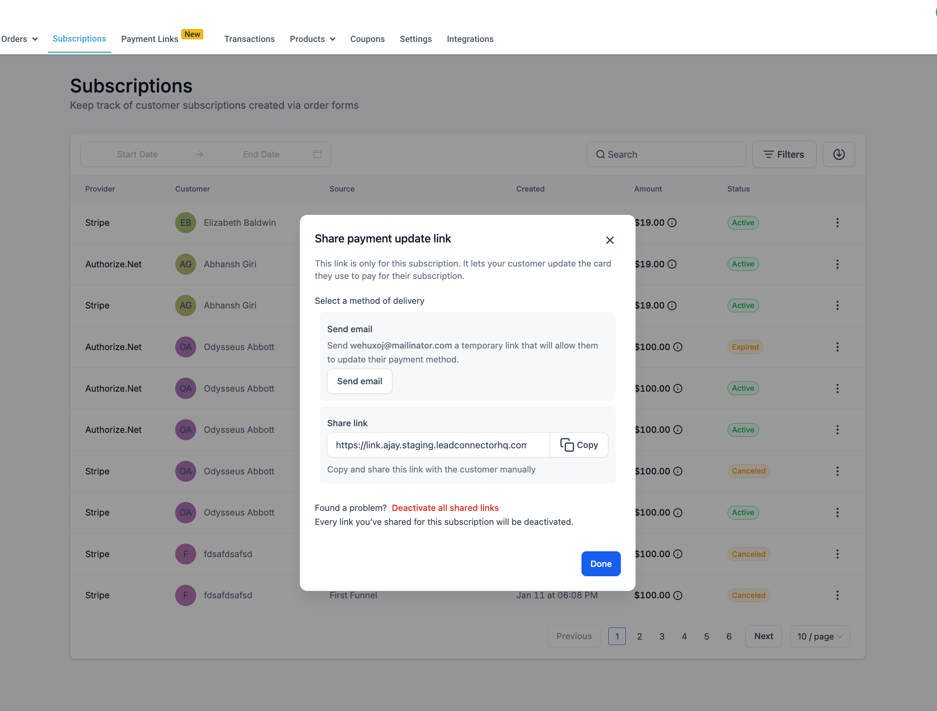This screenshot has height=711, width=937.
Task: Click Deactivate all shared links
Action: tap(445, 508)
